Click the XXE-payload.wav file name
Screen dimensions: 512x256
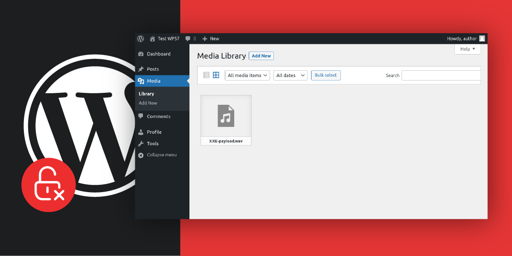pyautogui.click(x=226, y=141)
